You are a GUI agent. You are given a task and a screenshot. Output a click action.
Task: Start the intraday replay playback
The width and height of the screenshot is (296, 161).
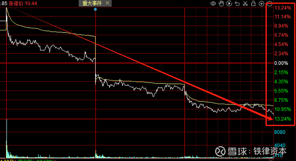click(229, 3)
